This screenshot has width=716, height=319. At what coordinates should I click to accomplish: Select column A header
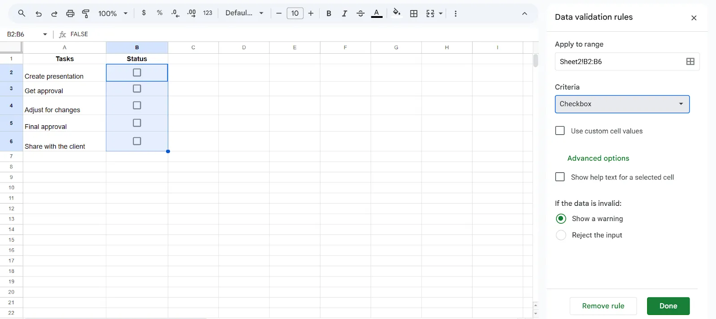[x=64, y=47]
